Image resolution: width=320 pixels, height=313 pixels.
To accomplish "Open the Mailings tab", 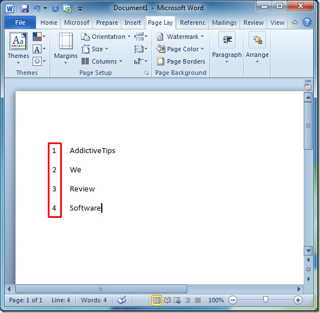I will click(x=224, y=23).
